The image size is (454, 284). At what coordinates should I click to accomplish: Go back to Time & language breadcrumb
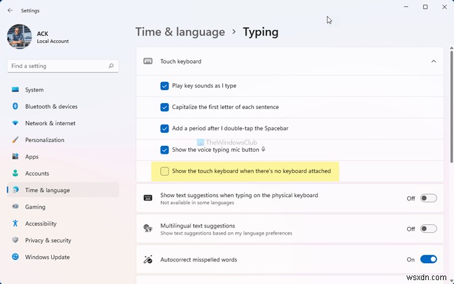point(180,32)
